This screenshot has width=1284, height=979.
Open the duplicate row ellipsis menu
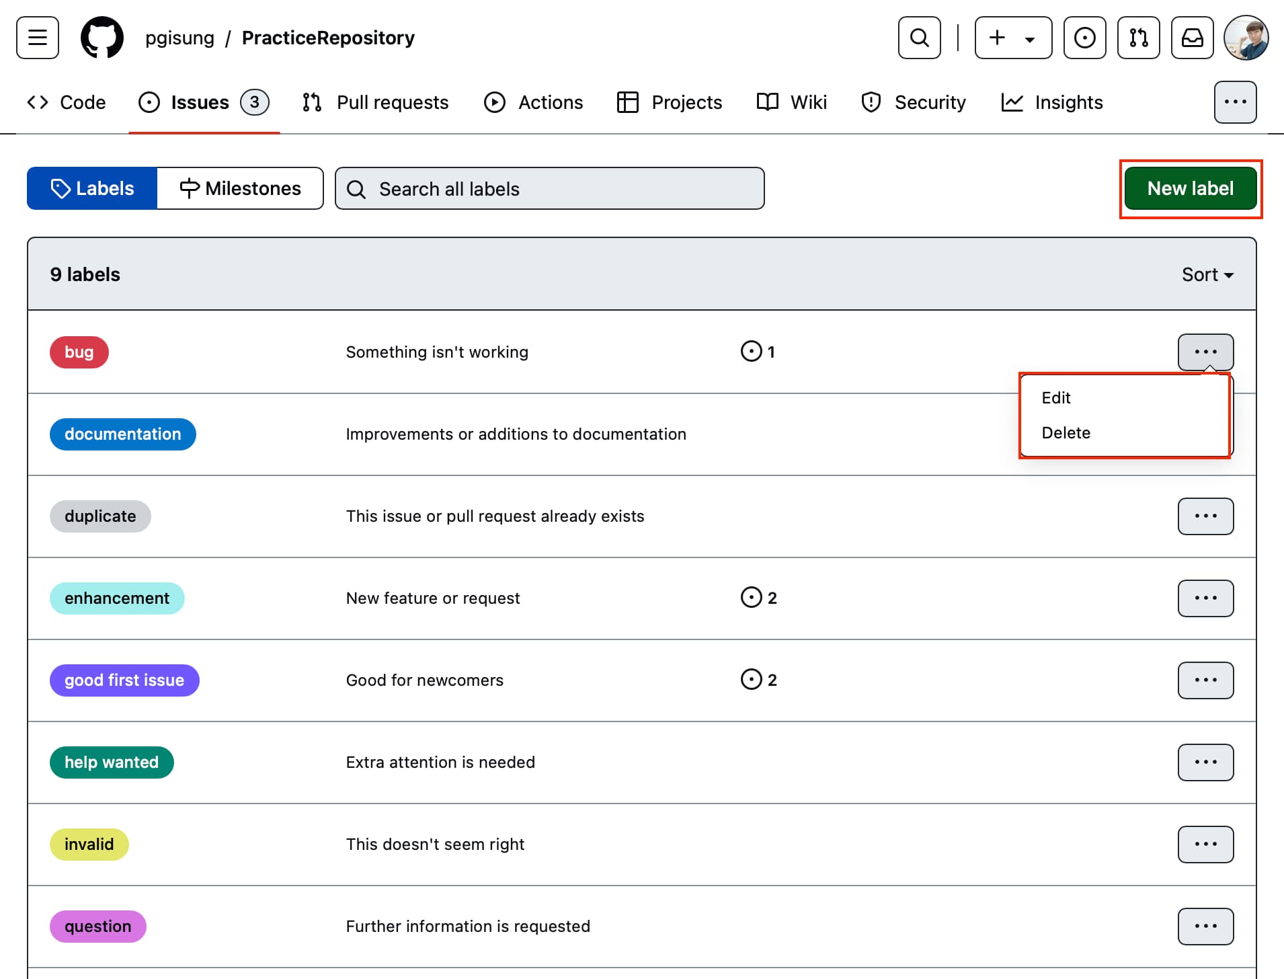(1205, 516)
